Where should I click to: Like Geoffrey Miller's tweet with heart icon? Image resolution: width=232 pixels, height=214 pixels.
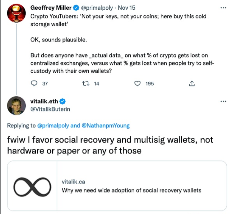point(137,84)
